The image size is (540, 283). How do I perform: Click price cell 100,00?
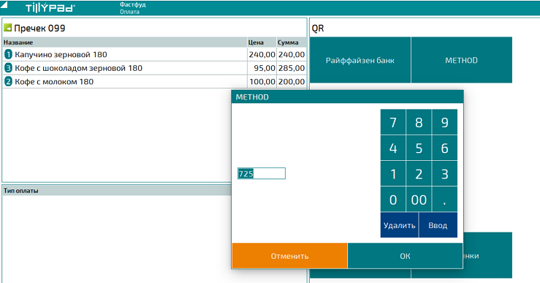(x=262, y=82)
